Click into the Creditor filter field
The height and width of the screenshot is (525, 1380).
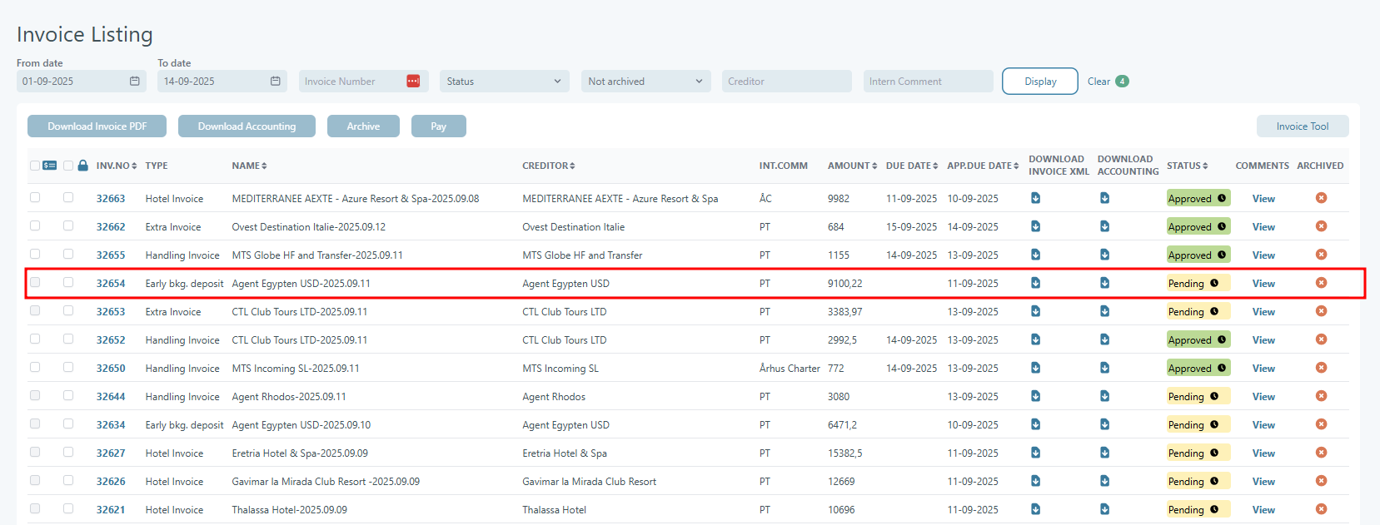(x=786, y=82)
